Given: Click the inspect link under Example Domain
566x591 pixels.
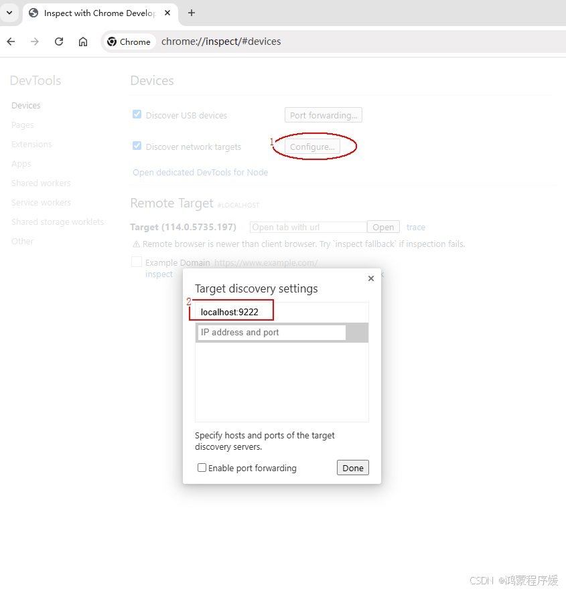Looking at the screenshot, I should [x=159, y=274].
